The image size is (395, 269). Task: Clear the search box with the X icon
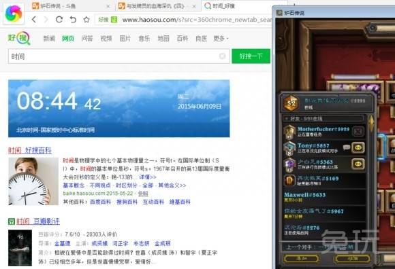[x=222, y=56]
